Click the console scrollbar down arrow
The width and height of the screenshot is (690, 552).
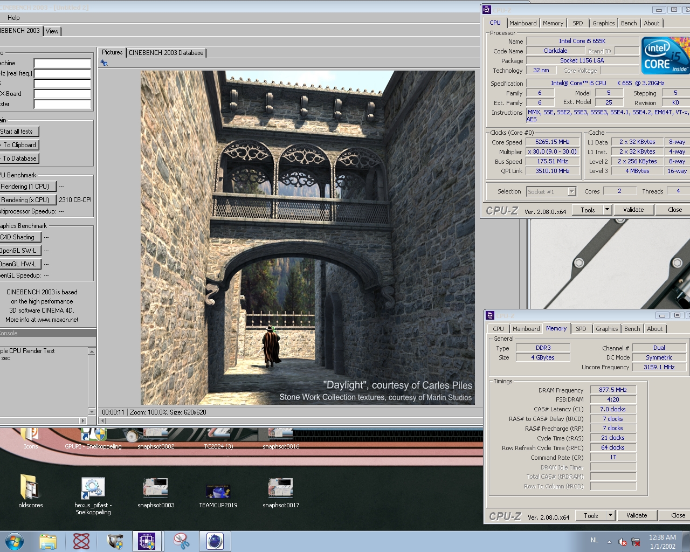click(x=92, y=411)
